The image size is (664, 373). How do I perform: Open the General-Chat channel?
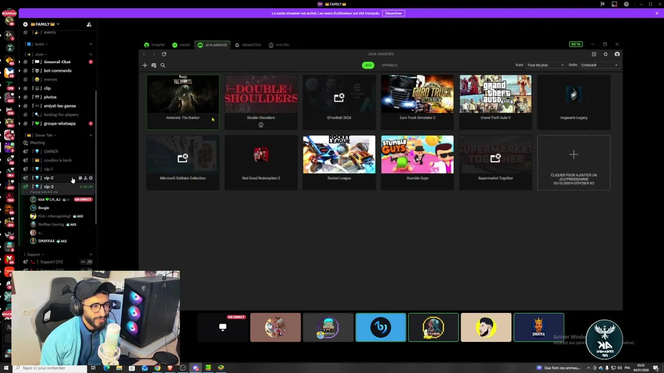(58, 62)
